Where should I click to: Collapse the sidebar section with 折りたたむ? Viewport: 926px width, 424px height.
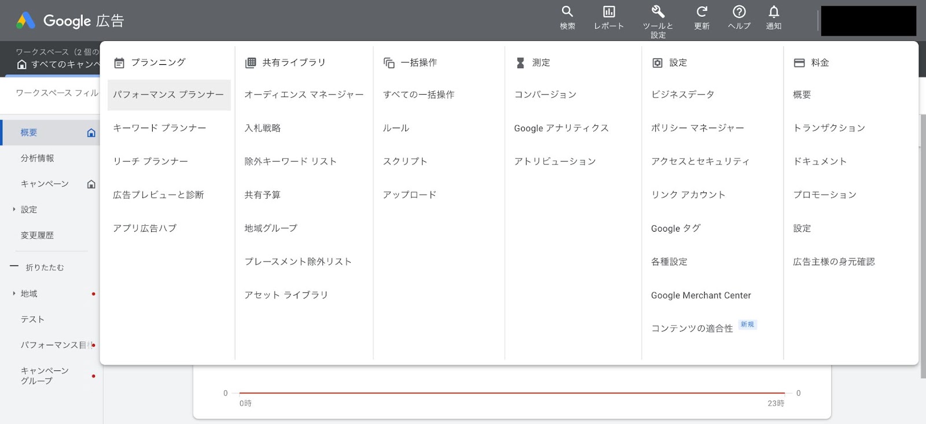37,267
